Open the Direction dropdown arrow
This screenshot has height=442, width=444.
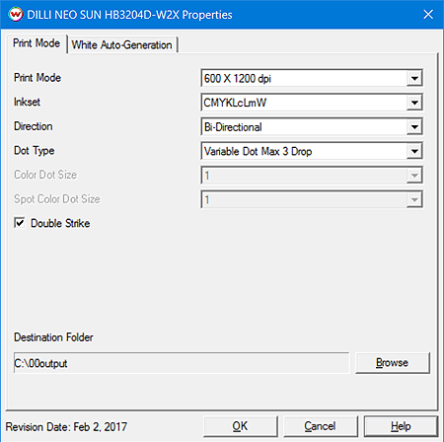pyautogui.click(x=414, y=127)
